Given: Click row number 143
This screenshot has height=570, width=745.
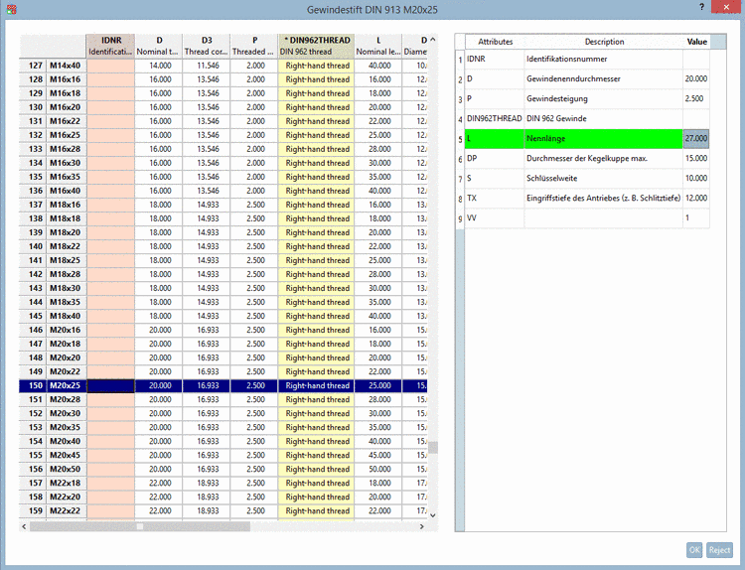Looking at the screenshot, I should 33,288.
